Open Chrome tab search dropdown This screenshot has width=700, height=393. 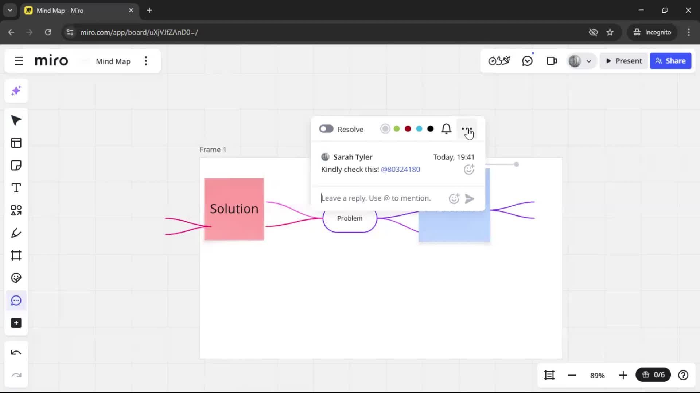pyautogui.click(x=10, y=10)
